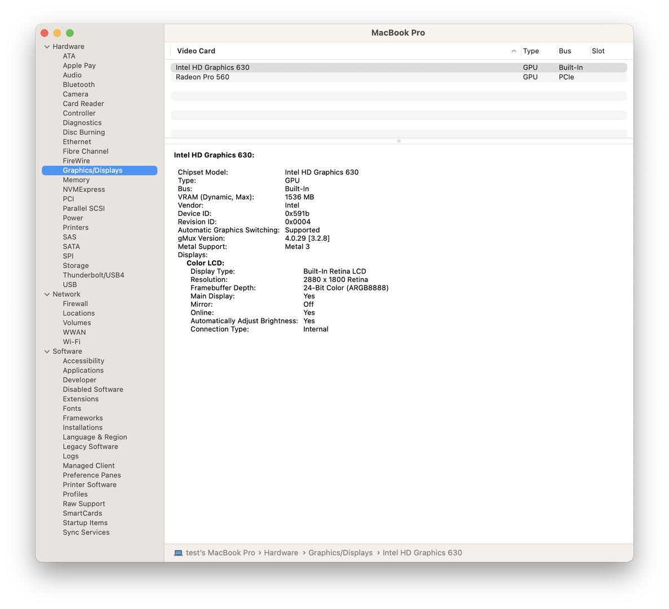Click the Video Card column header
This screenshot has height=609, width=669.
pos(196,51)
